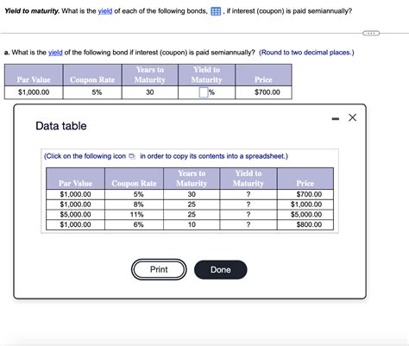Open the yield link in part a
This screenshot has width=409, height=346.
55,53
